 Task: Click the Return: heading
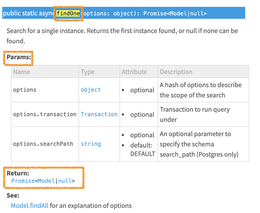(x=18, y=173)
